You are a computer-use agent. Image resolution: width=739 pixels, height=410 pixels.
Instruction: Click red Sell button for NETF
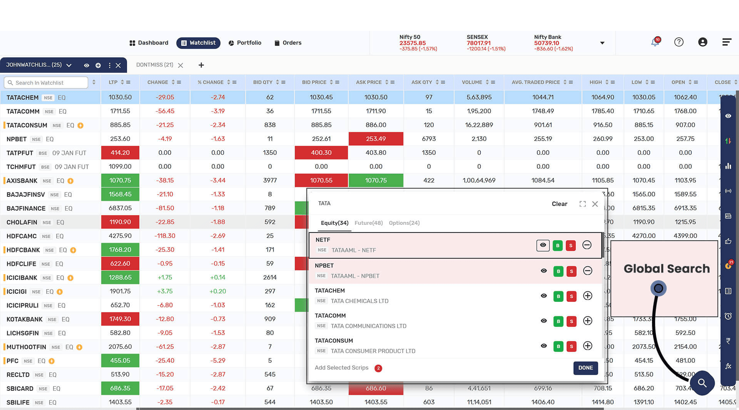(x=571, y=245)
